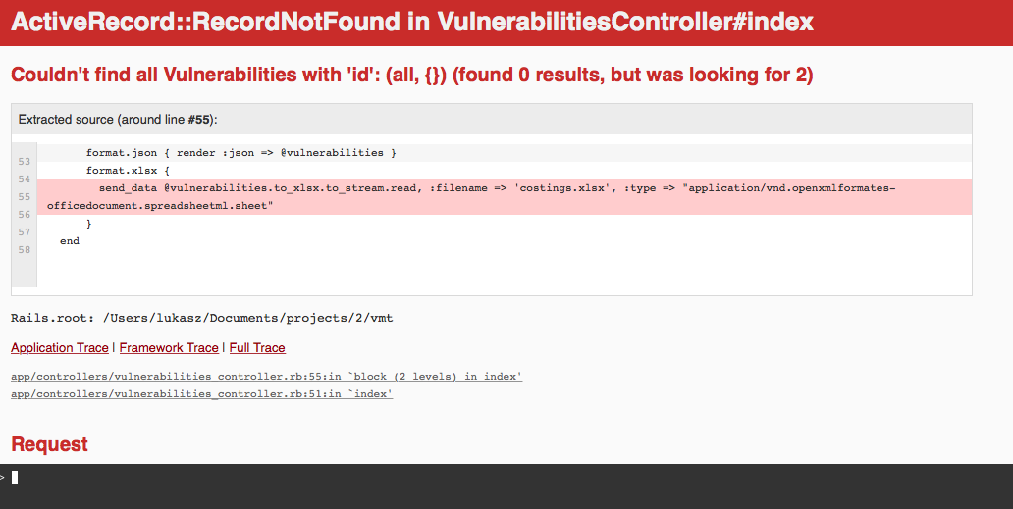Open the Full Trace link

pyautogui.click(x=257, y=348)
